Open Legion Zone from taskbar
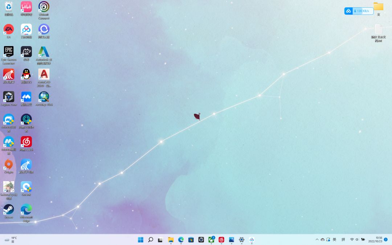The image size is (392, 245). coord(201,240)
